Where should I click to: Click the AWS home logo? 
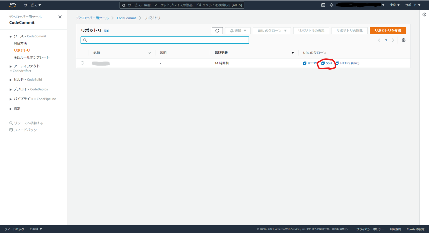coord(12,5)
